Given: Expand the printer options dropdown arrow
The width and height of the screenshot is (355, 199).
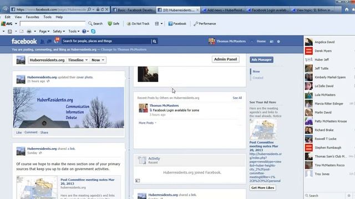Looking at the screenshot, I should pos(35,32).
